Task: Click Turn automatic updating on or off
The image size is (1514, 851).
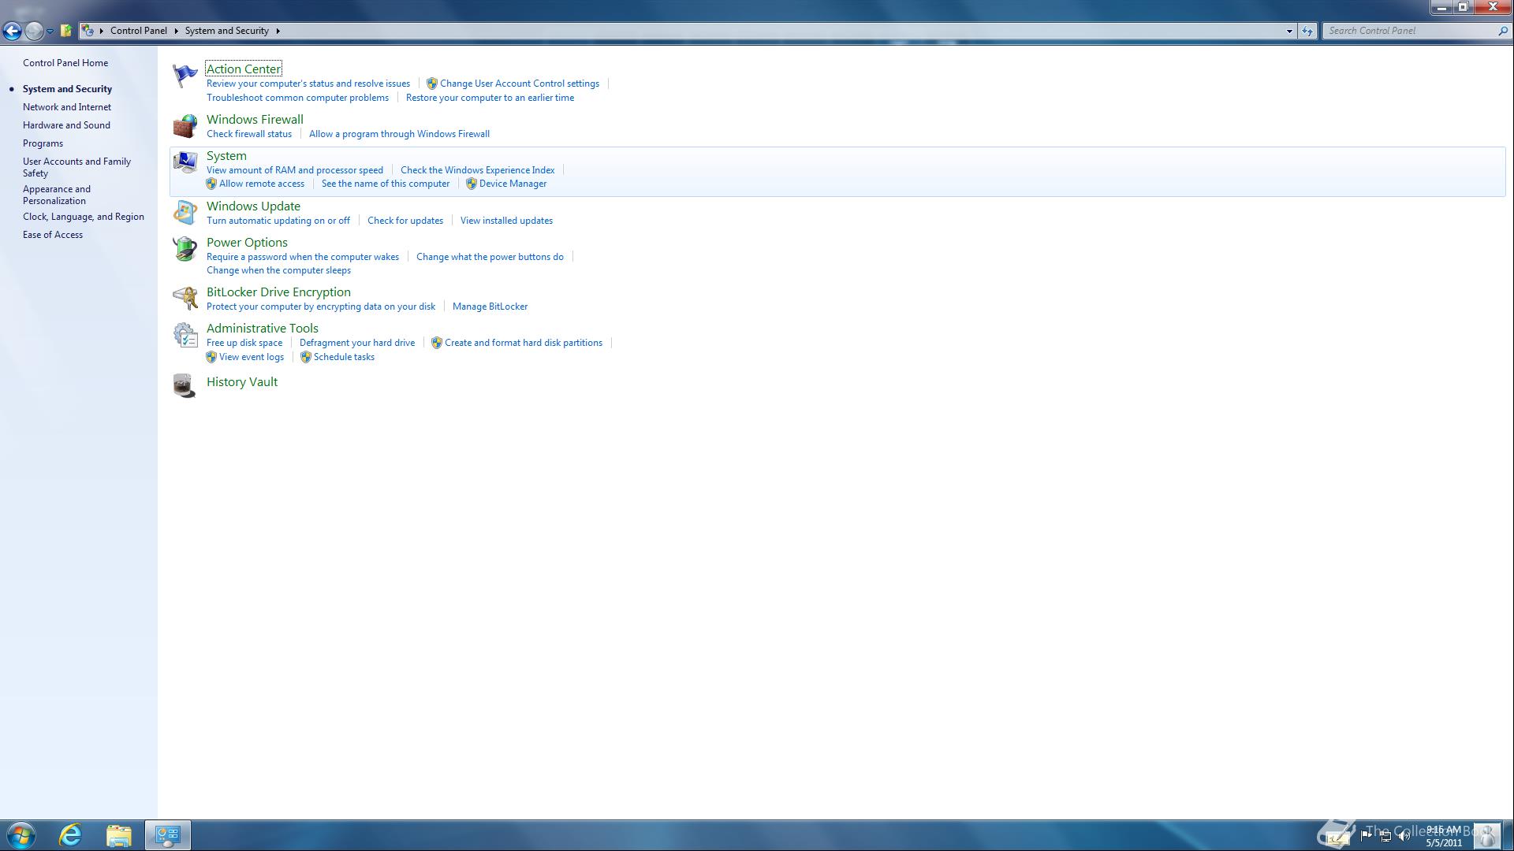Action: (278, 221)
